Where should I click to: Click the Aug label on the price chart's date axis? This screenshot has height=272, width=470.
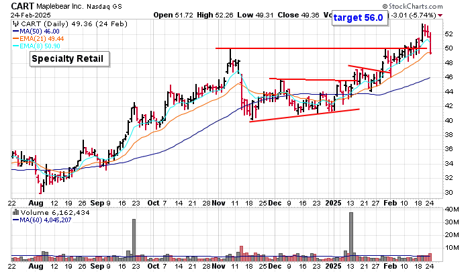point(36,203)
